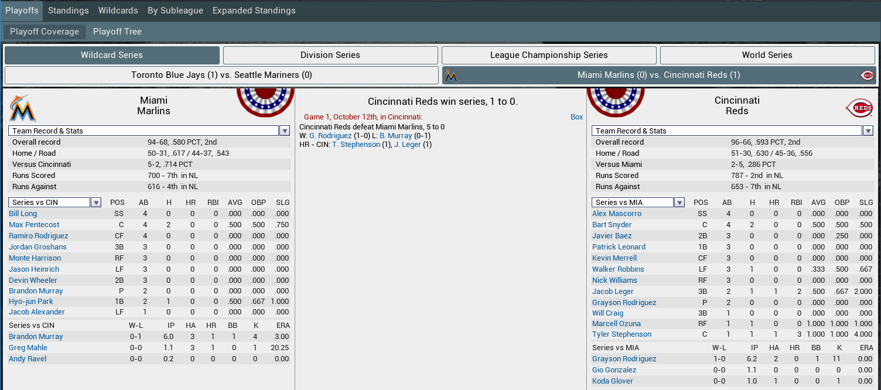881x390 pixels.
Task: Expand the Series vs MIA dropdown
Action: click(x=679, y=203)
